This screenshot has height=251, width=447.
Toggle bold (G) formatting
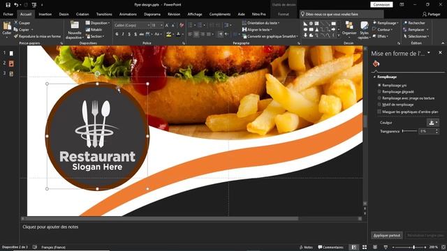117,34
